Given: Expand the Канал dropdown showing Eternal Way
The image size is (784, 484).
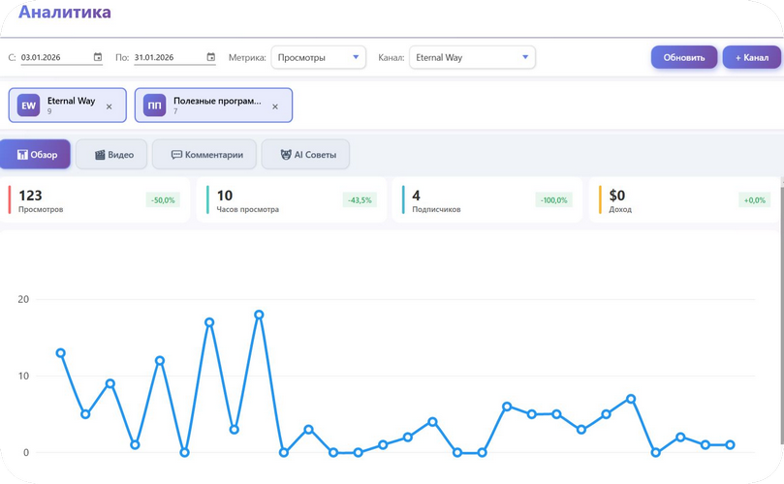Looking at the screenshot, I should click(471, 57).
